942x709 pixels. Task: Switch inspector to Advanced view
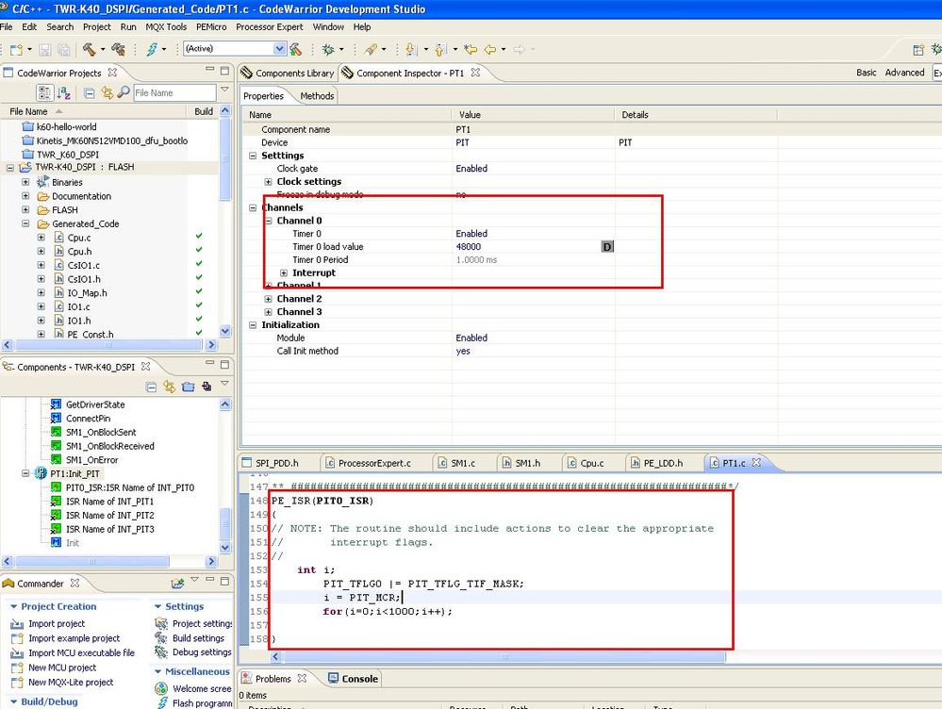904,72
